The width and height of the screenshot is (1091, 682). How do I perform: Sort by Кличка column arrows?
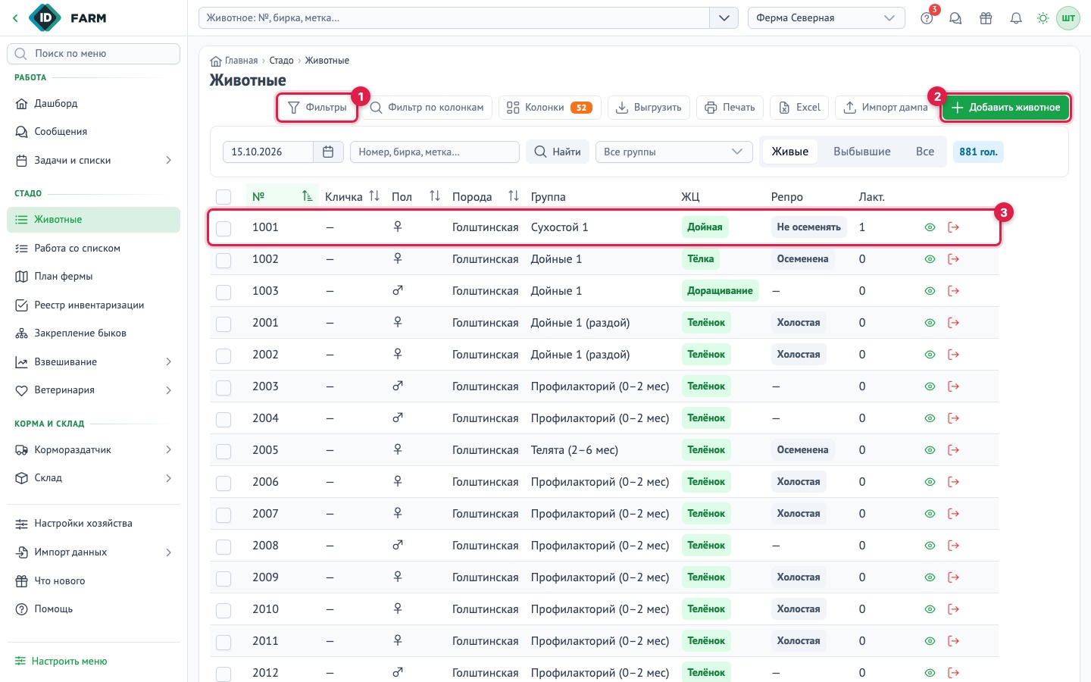pos(374,196)
